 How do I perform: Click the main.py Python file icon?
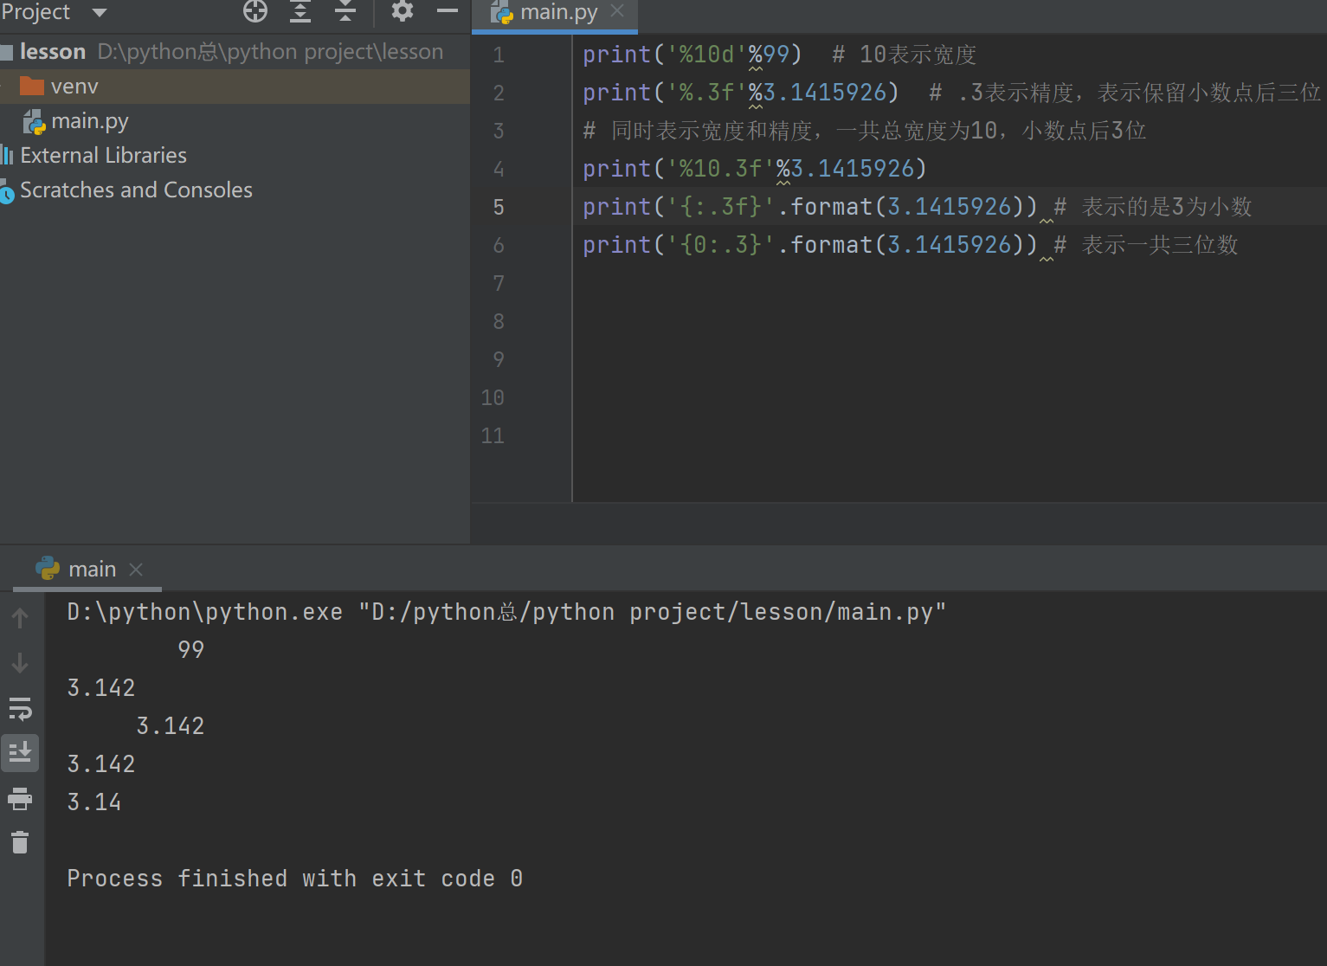tap(34, 122)
